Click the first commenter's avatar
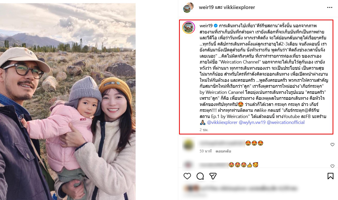This screenshot has height=200, width=338. (189, 145)
